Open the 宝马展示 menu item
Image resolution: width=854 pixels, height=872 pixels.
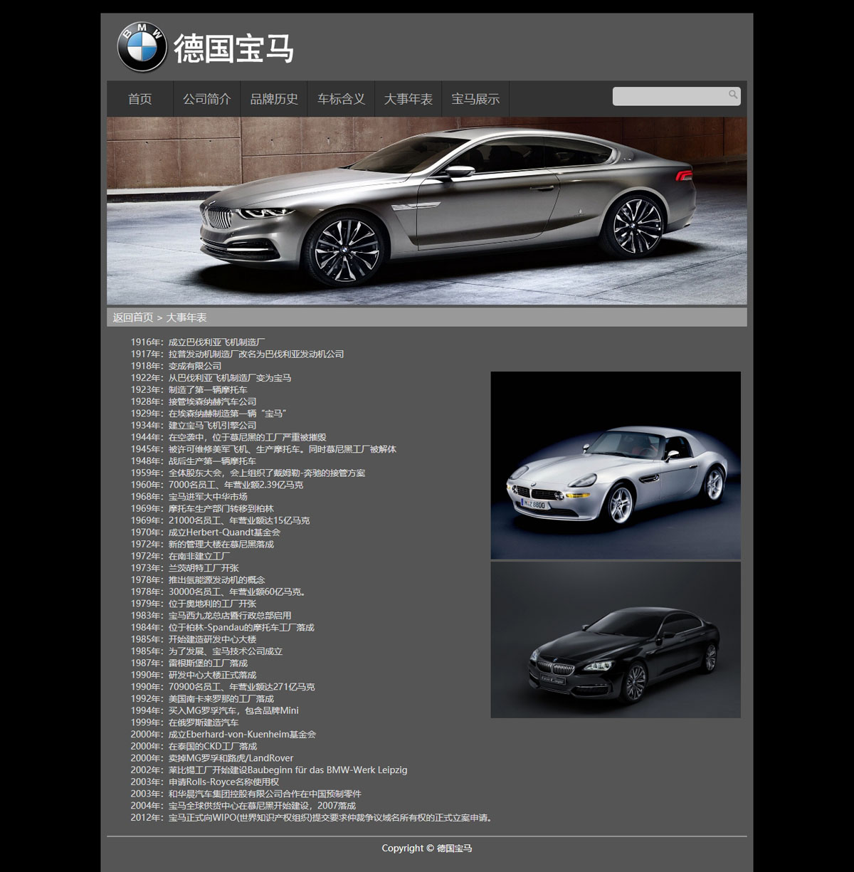tap(475, 99)
